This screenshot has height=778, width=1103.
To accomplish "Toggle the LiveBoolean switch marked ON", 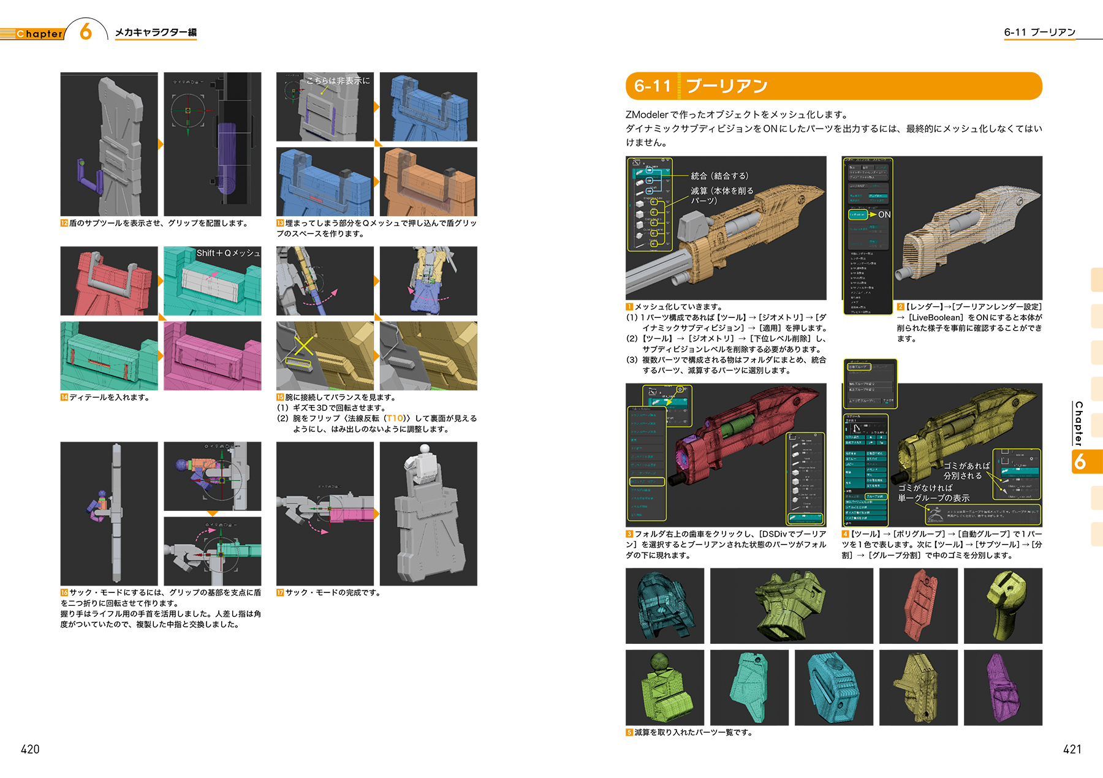I will coord(857,214).
